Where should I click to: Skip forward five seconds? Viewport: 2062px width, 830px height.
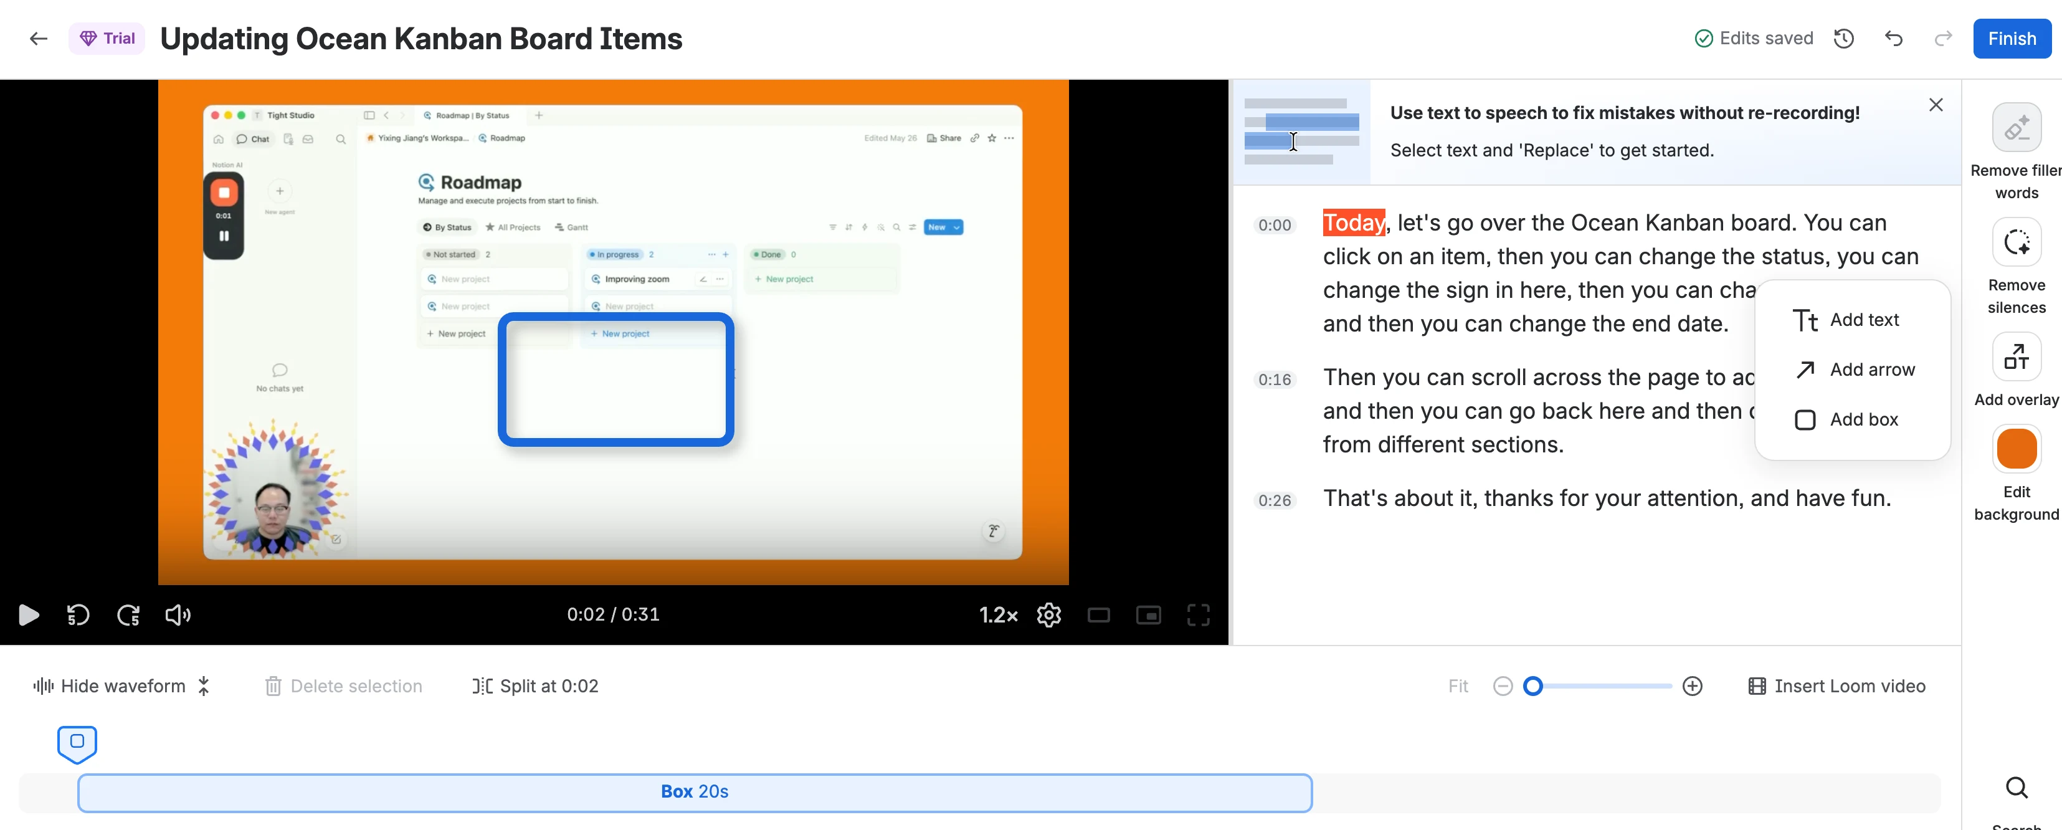128,614
